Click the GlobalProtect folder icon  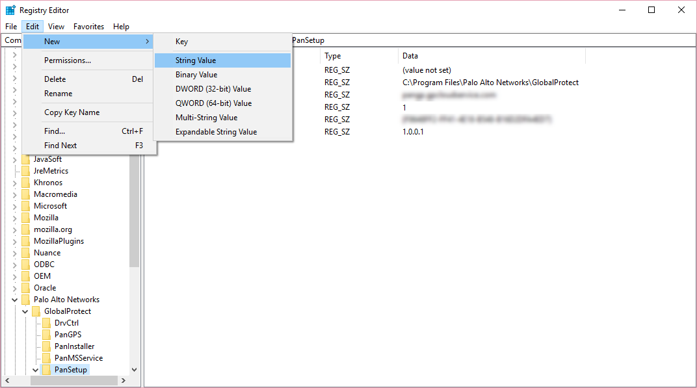(36, 311)
